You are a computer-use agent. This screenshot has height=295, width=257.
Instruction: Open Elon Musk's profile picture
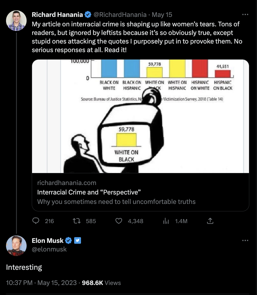click(x=16, y=245)
